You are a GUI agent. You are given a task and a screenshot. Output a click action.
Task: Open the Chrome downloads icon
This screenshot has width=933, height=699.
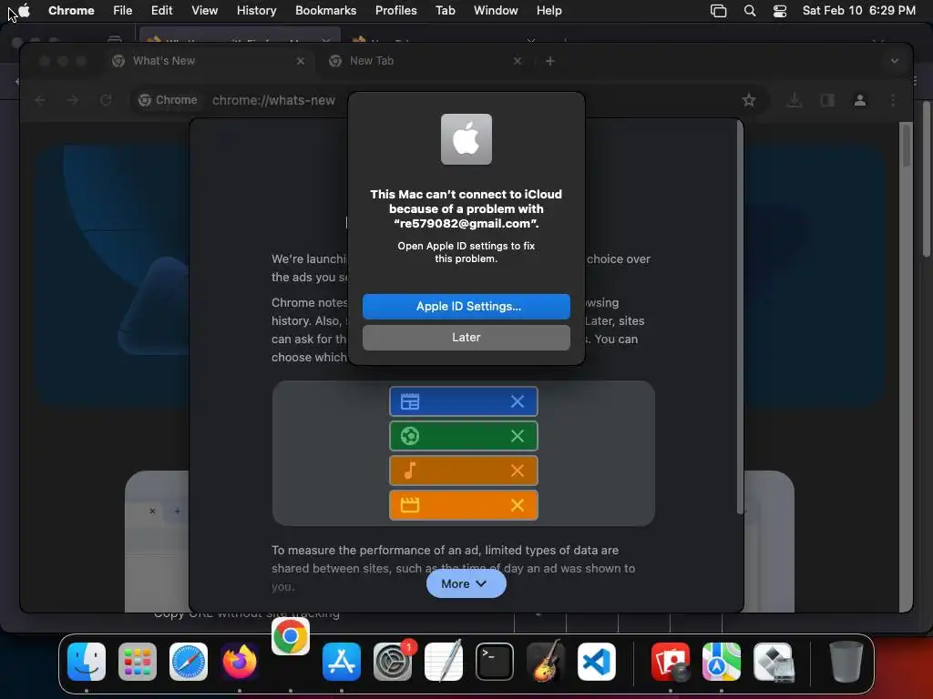pos(794,100)
